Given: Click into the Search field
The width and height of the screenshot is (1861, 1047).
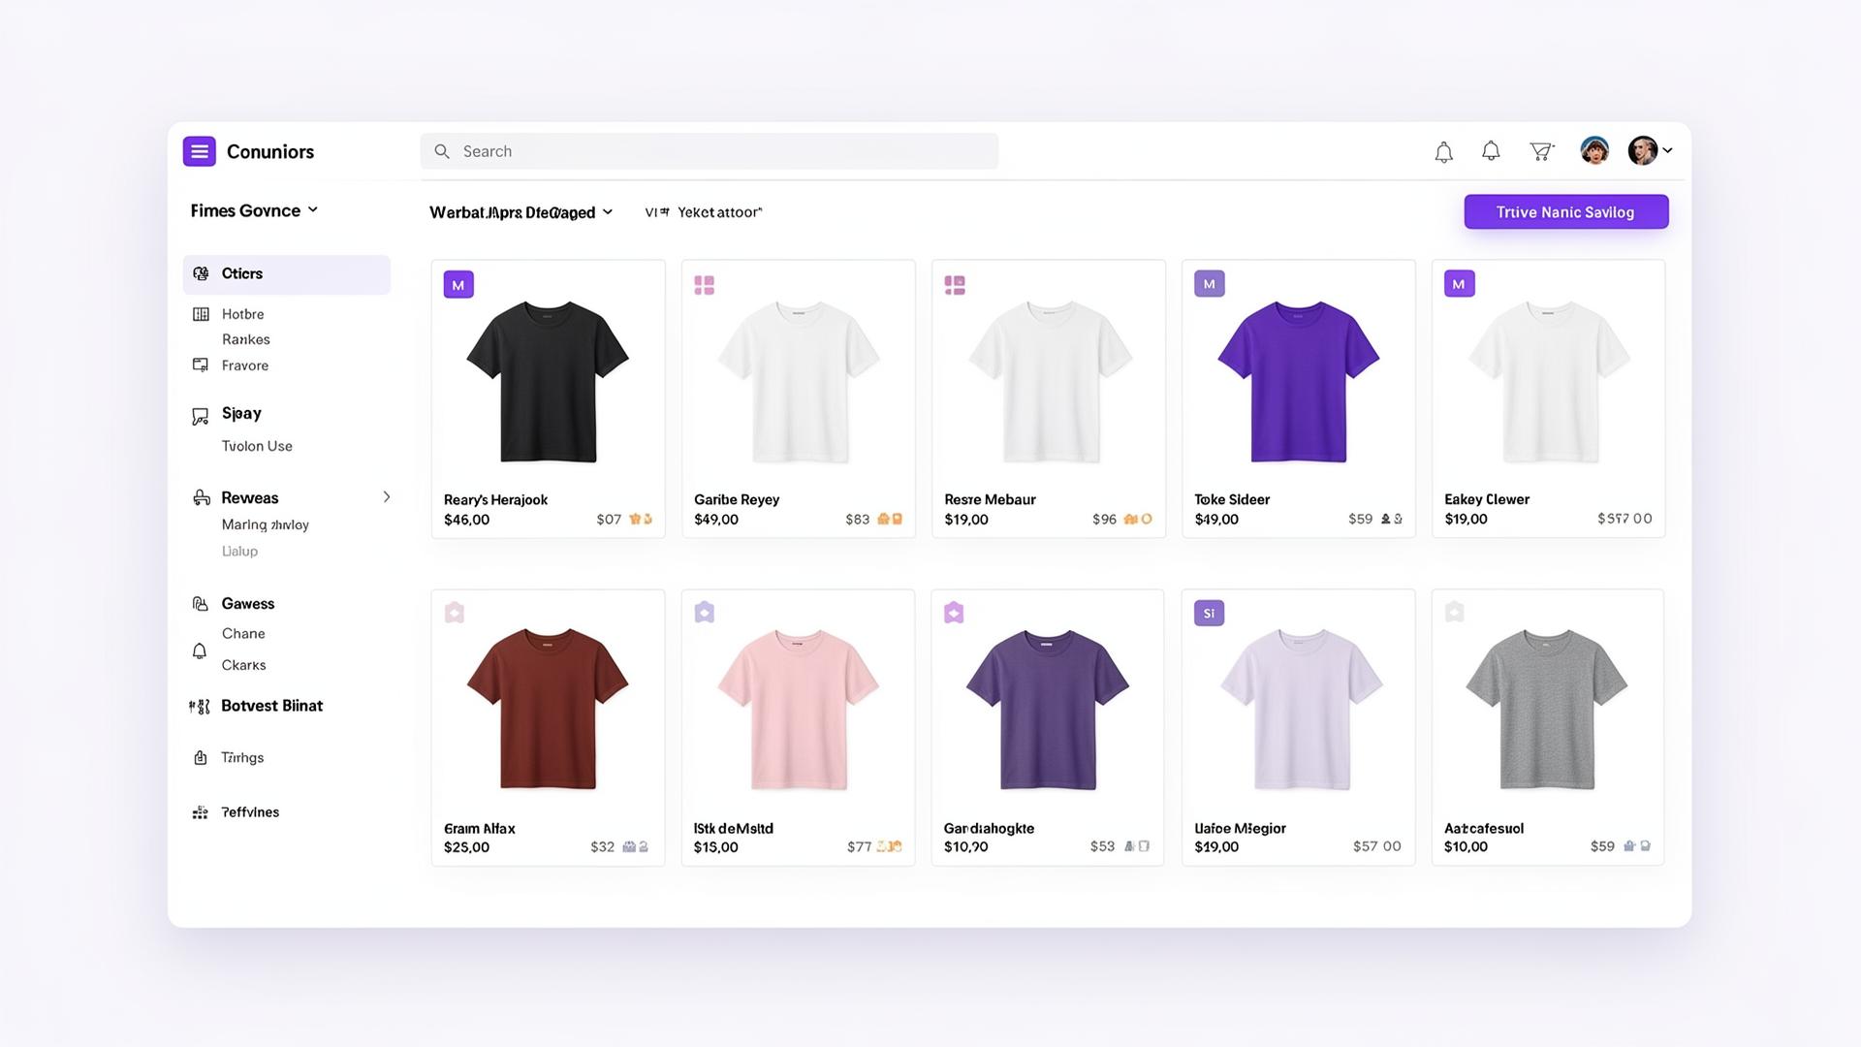Looking at the screenshot, I should pyautogui.click(x=709, y=151).
